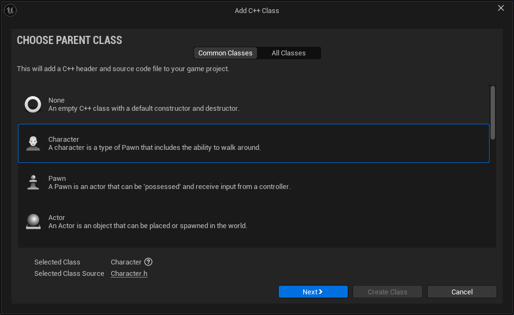Close the Add C++ Class dialog
The width and height of the screenshot is (514, 315).
(x=501, y=8)
